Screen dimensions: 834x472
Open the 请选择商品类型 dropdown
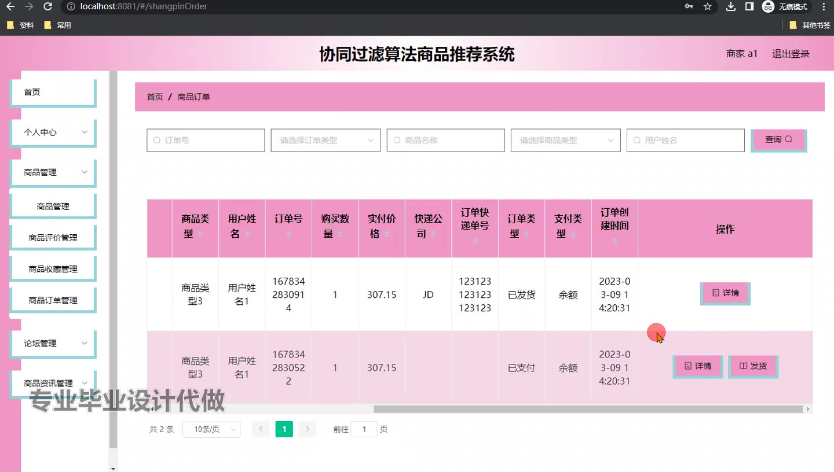(x=565, y=141)
